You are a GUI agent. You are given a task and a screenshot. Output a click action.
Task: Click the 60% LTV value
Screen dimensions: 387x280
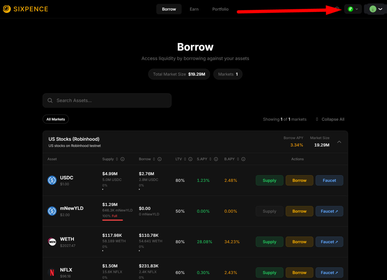(x=180, y=272)
